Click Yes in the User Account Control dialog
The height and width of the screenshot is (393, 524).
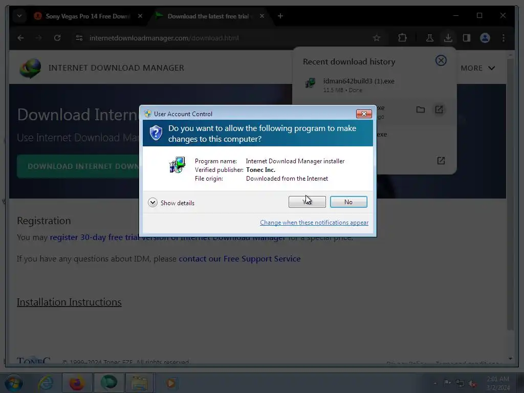[307, 202]
